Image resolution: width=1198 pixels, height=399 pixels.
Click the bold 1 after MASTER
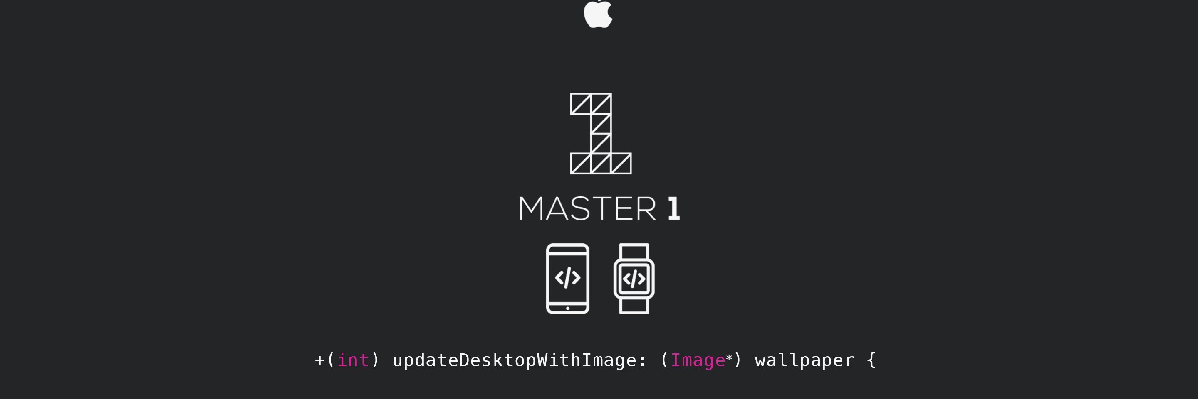click(x=674, y=208)
